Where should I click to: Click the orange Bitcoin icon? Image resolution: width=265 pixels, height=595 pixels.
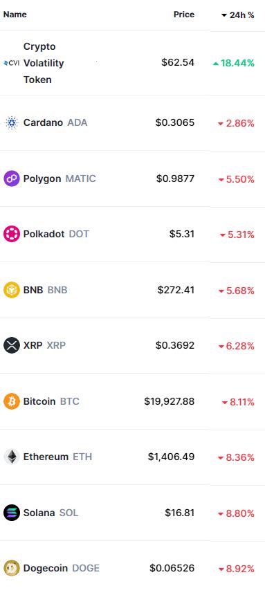[11, 401]
